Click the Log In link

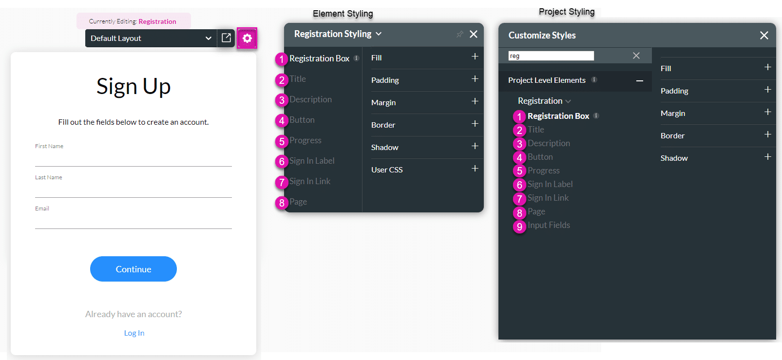click(134, 333)
